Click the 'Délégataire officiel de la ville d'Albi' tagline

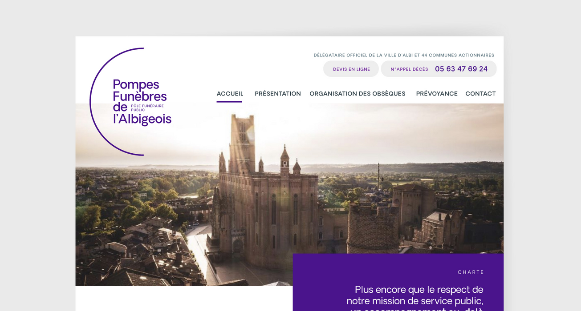(x=404, y=56)
